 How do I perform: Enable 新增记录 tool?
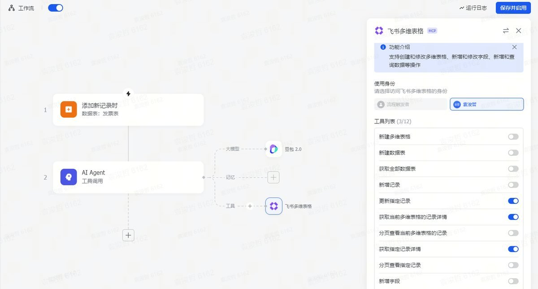click(x=513, y=185)
